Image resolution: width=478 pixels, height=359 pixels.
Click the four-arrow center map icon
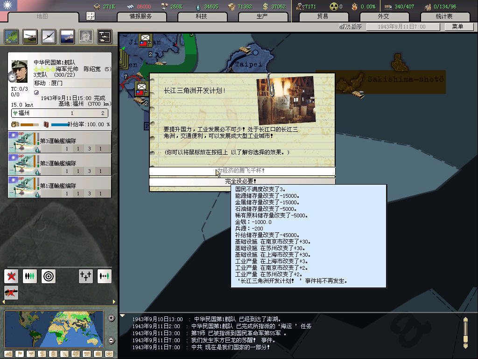point(91,16)
